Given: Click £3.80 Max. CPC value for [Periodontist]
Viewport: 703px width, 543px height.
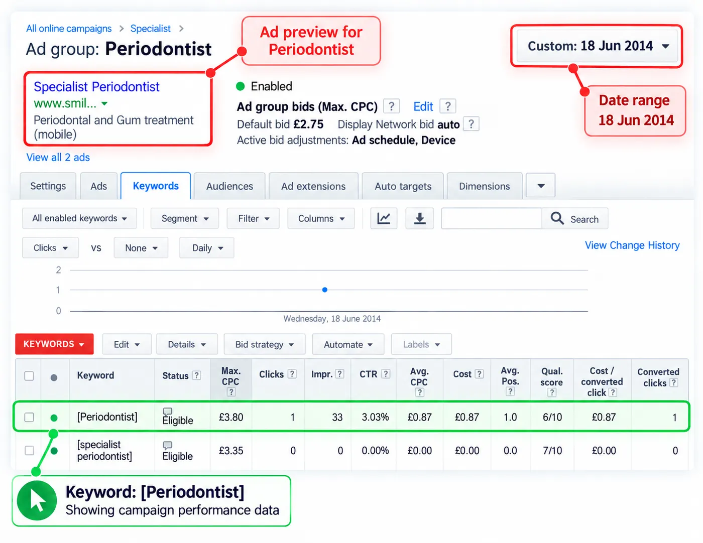Looking at the screenshot, I should pos(231,417).
